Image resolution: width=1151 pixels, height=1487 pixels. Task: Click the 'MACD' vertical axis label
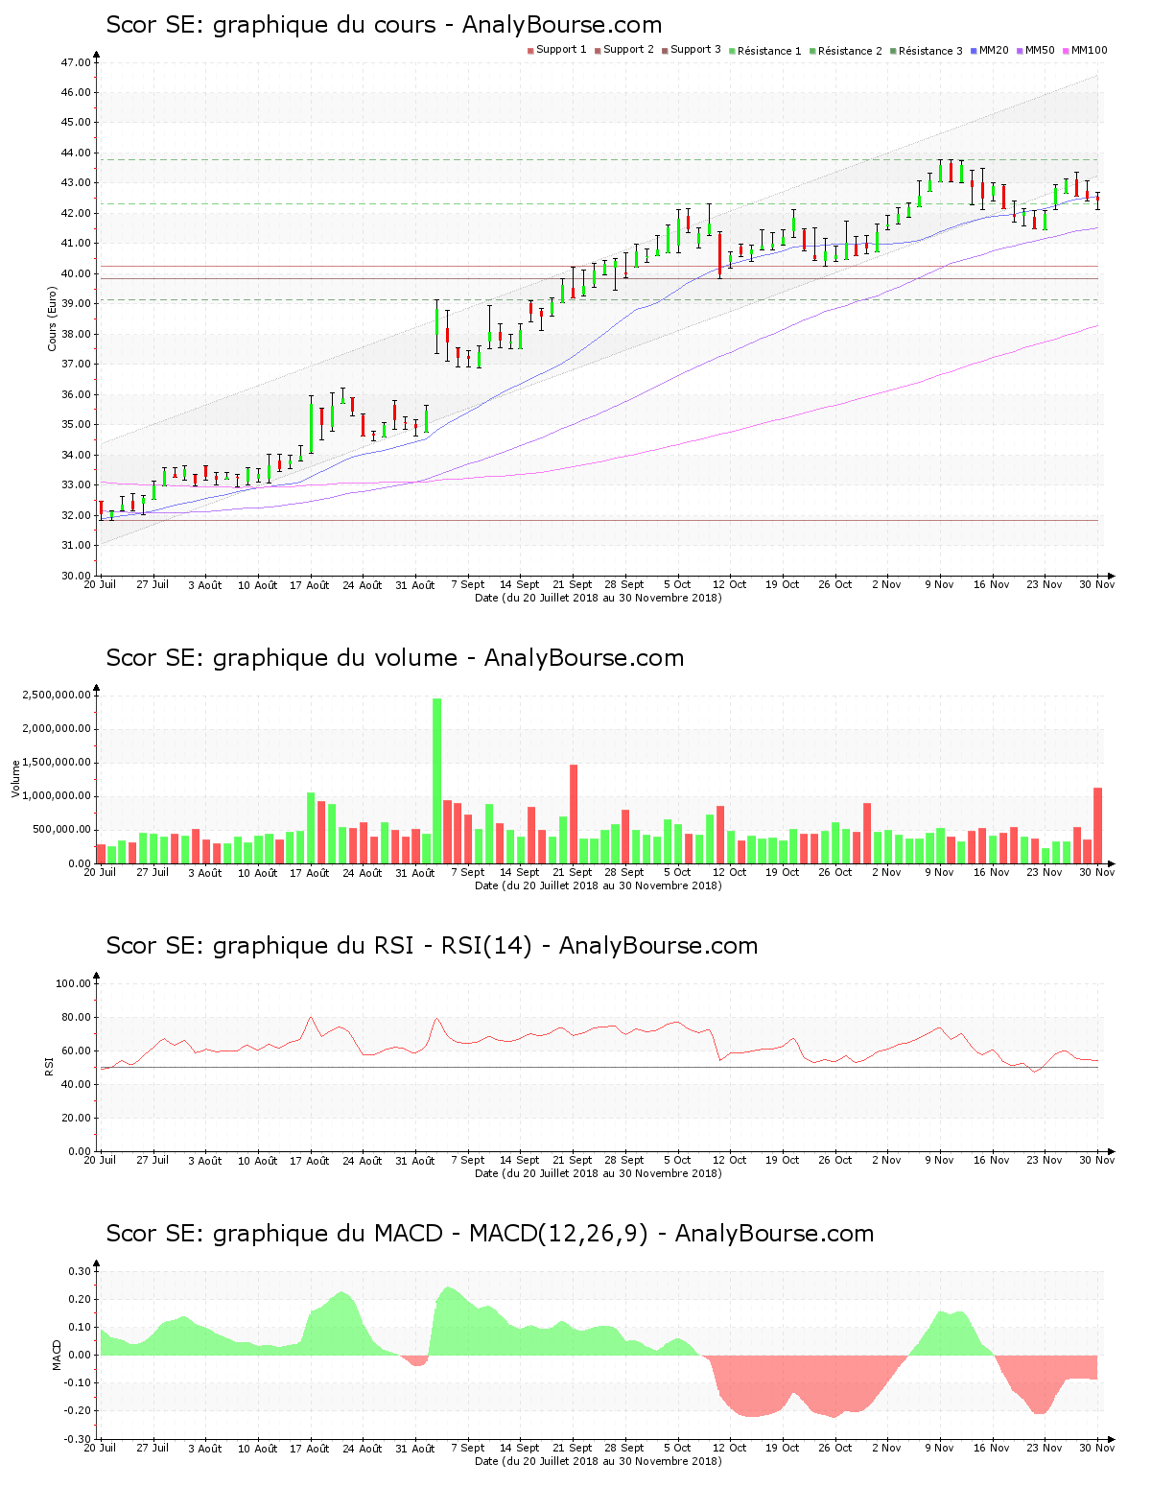(x=57, y=1355)
